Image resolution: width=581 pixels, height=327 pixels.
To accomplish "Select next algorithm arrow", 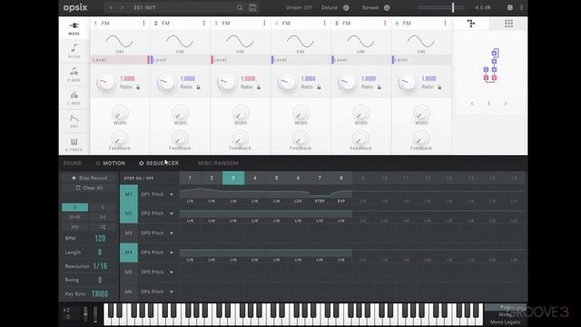I will click(505, 104).
